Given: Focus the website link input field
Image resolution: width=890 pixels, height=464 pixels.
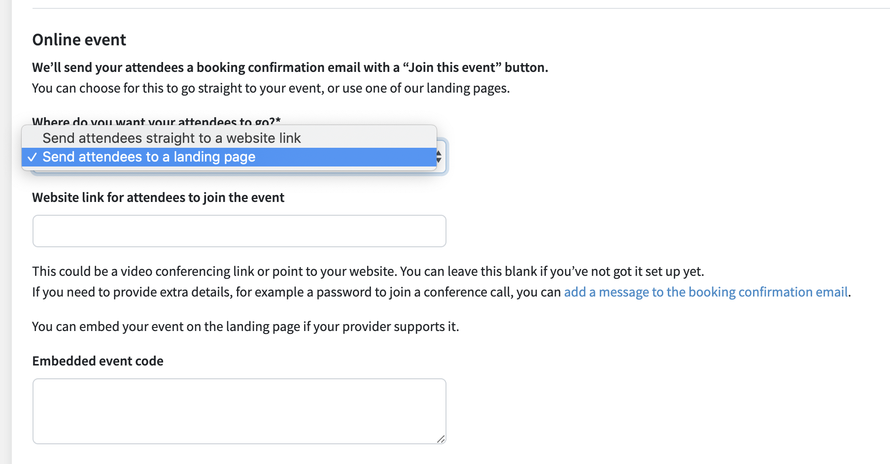Looking at the screenshot, I should 239,231.
